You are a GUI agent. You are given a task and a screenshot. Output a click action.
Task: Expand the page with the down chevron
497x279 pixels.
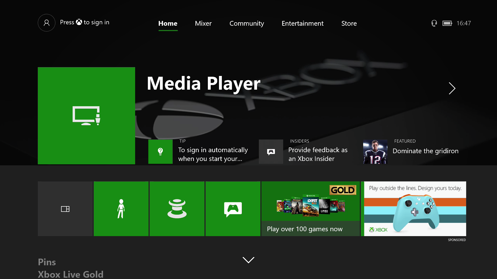[x=248, y=260]
